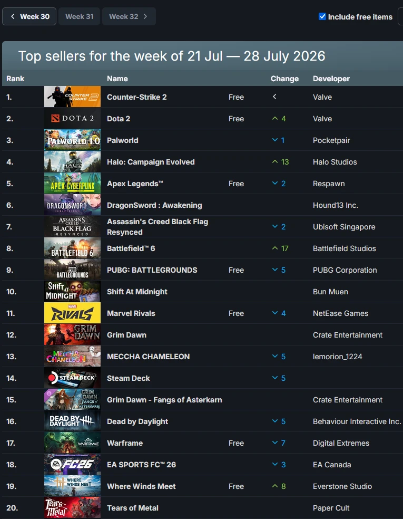Open the Grim Dawn base game thumbnail
The height and width of the screenshot is (519, 403).
point(72,334)
